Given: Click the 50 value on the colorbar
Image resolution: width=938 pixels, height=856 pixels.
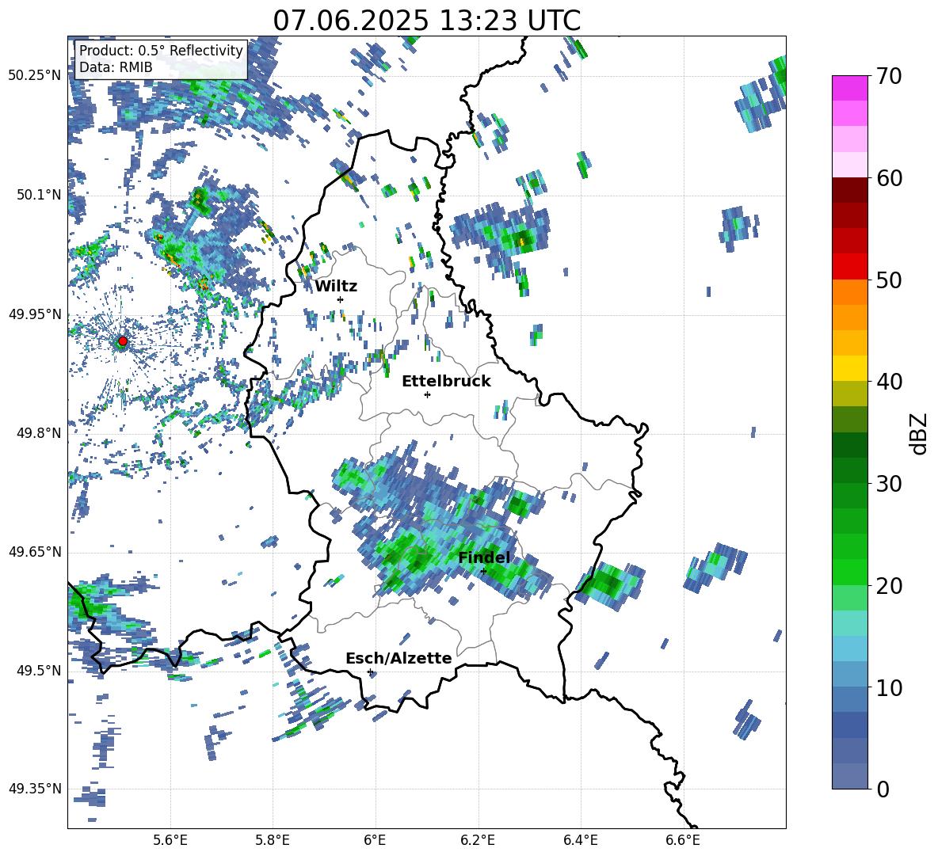Looking at the screenshot, I should coord(889,280).
